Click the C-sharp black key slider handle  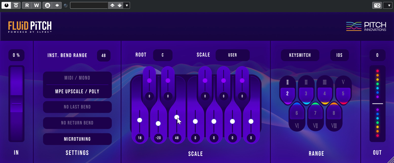pos(149,81)
